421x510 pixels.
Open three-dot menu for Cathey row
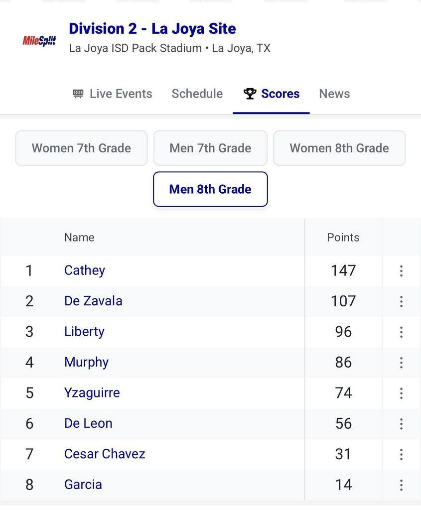pyautogui.click(x=401, y=271)
